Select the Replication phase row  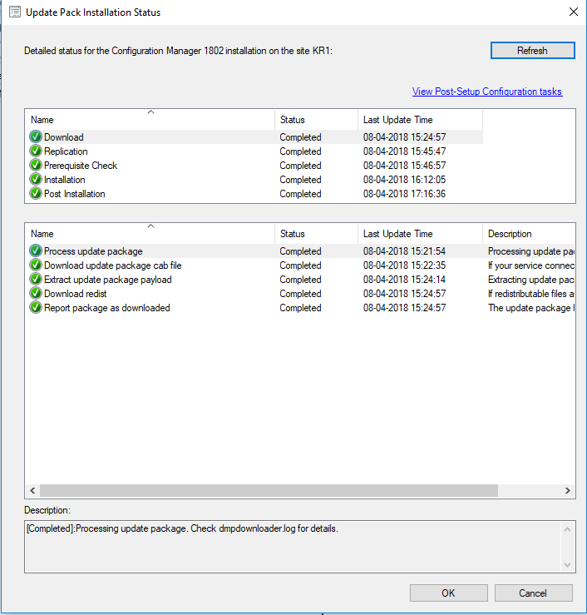[254, 151]
